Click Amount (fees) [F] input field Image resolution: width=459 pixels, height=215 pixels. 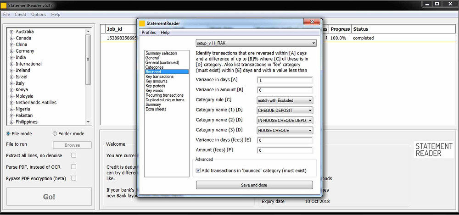click(x=285, y=150)
